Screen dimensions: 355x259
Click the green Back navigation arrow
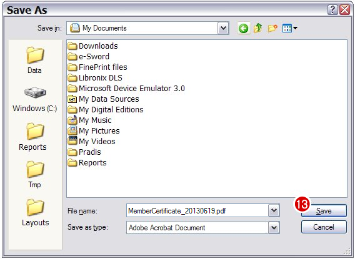point(244,28)
